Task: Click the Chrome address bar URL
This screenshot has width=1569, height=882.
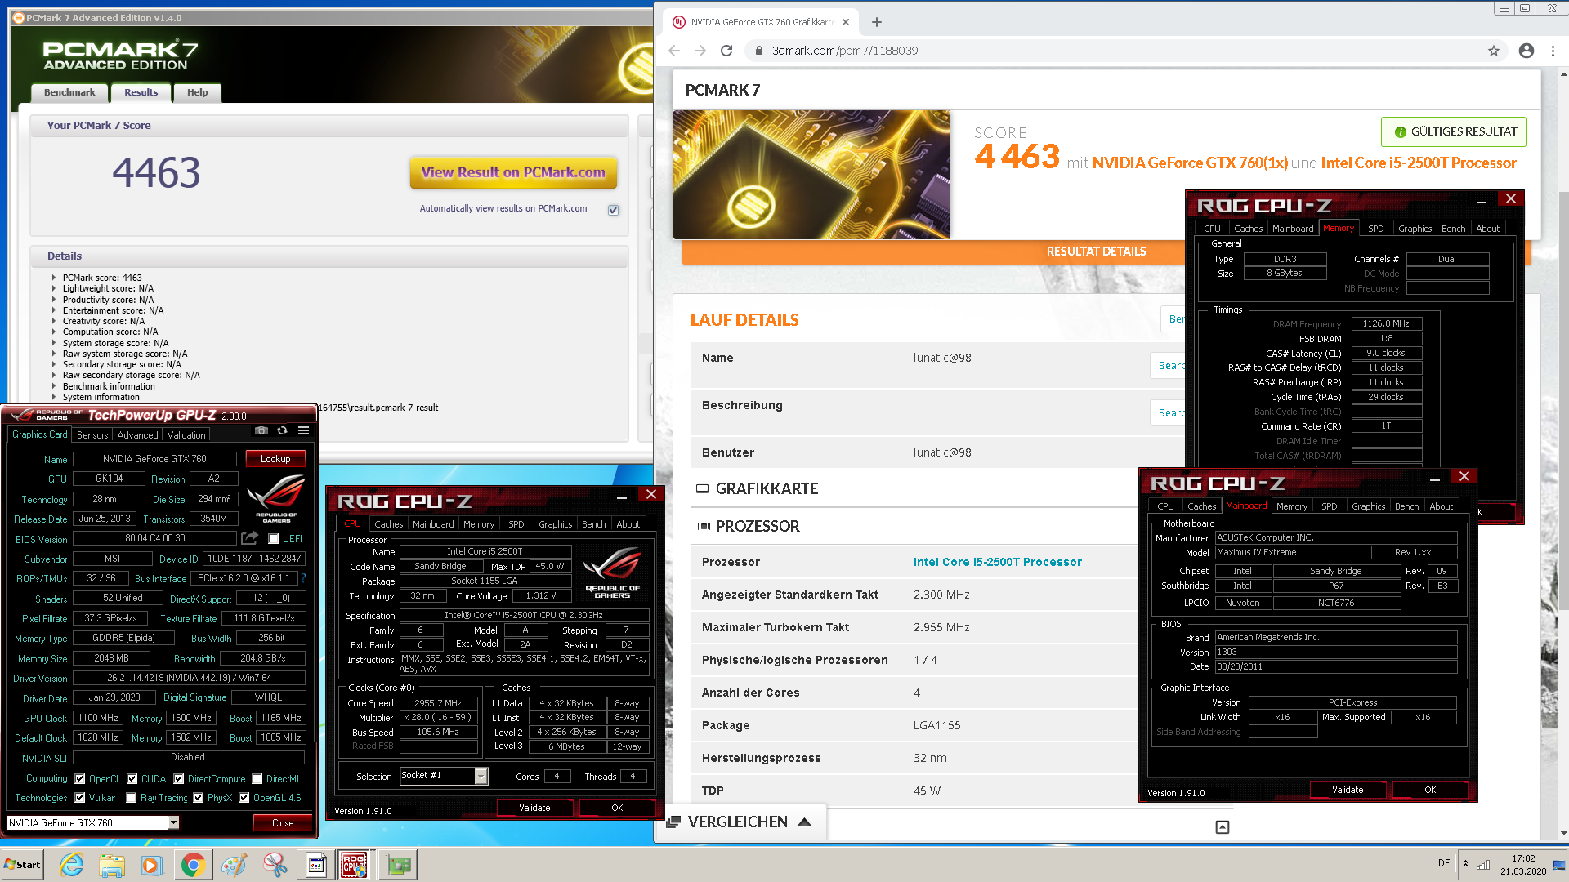Action: (845, 51)
